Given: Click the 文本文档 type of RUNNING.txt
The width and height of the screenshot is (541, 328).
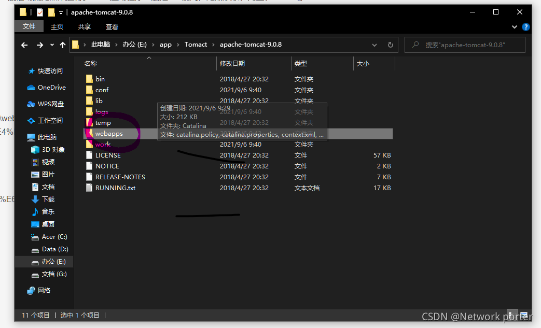Looking at the screenshot, I should coord(307,188).
